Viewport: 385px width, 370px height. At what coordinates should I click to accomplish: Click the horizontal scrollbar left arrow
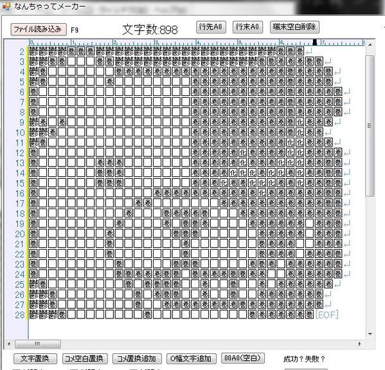click(9, 344)
